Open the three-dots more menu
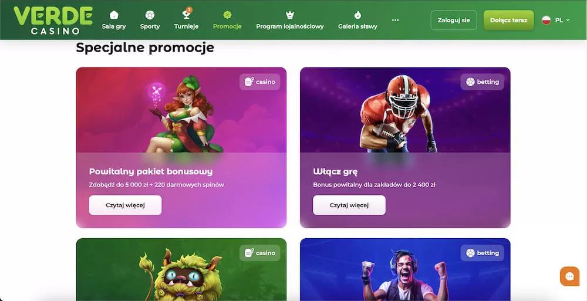The height and width of the screenshot is (301, 587). click(395, 20)
